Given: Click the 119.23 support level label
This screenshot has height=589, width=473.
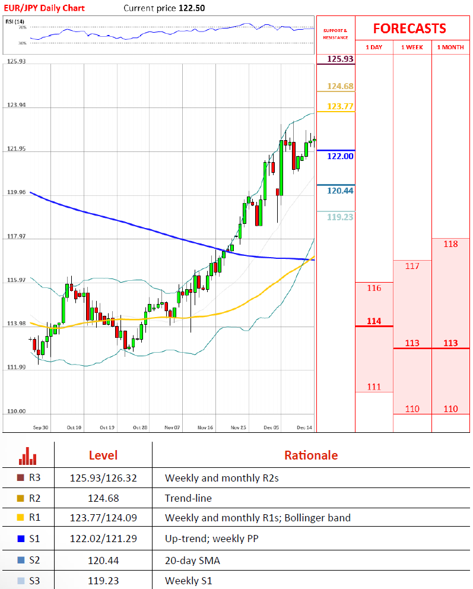Looking at the screenshot, I should coord(340,217).
